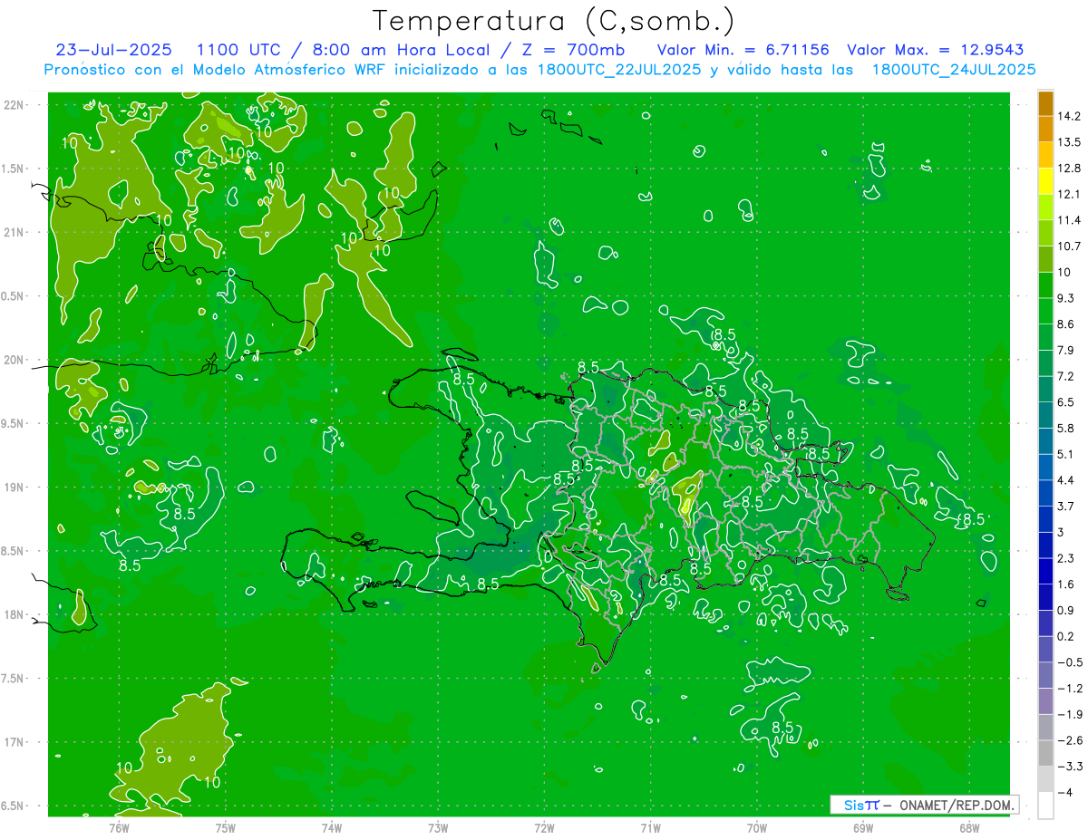The width and height of the screenshot is (1088, 840).
Task: Click the legend value "-0.5"
Action: pyautogui.click(x=1069, y=662)
